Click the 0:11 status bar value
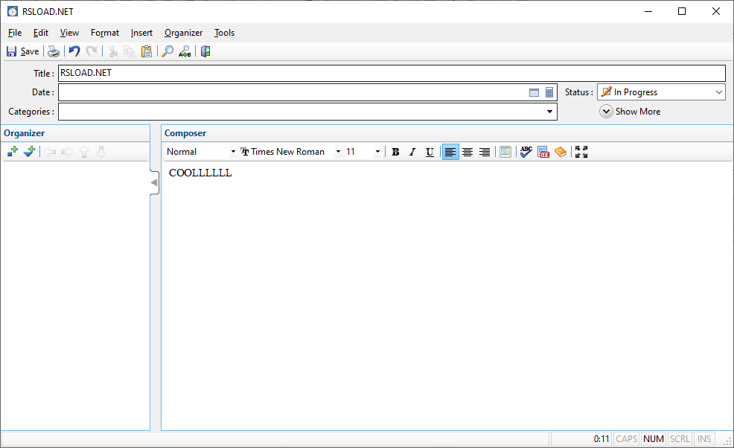734x448 pixels. tap(601, 438)
